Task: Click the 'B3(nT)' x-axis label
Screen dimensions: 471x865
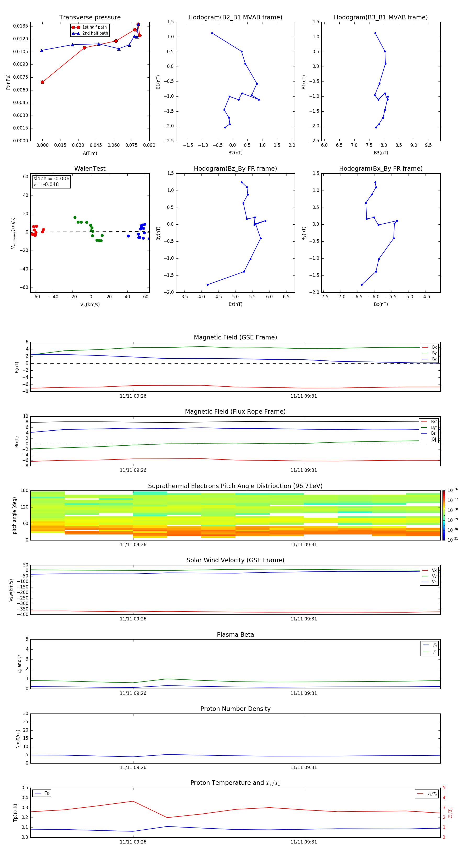Action: pos(381,153)
